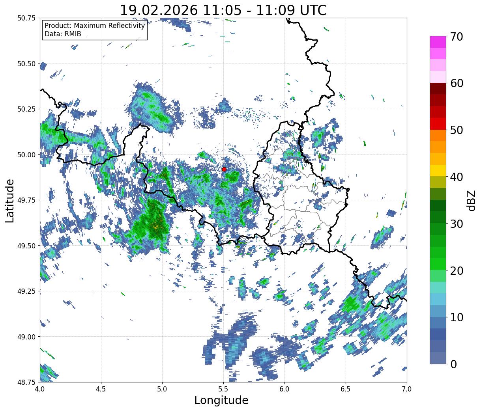Viewport: 481px width, 410px height.
Task: Click the 'Data: RMIB' label
Action: point(63,34)
